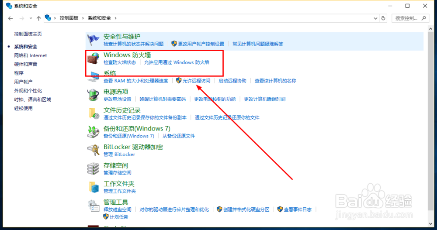Viewport: 437px width, 230px height.
Task: Click 释放磁盘空间 link
Action: (x=117, y=209)
